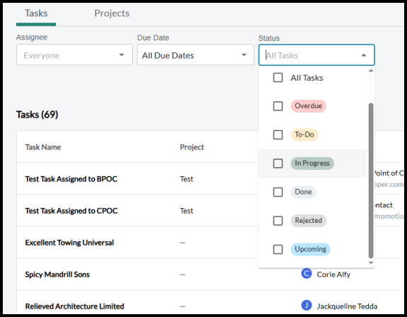
Task: Select the Overdue status badge
Action: coord(308,106)
